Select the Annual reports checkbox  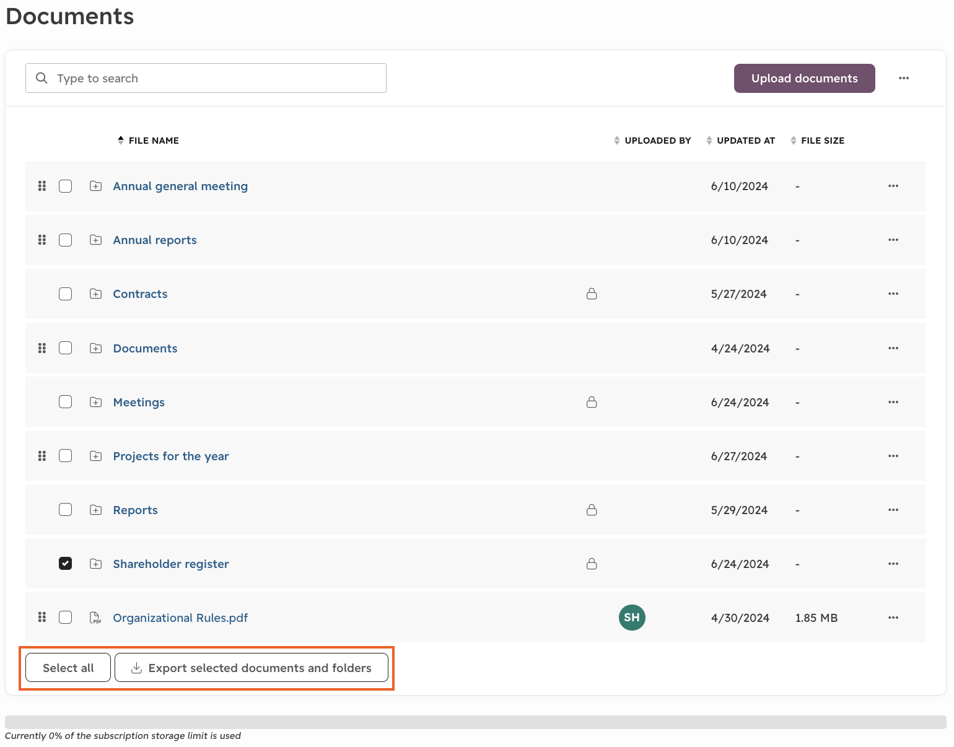click(65, 240)
